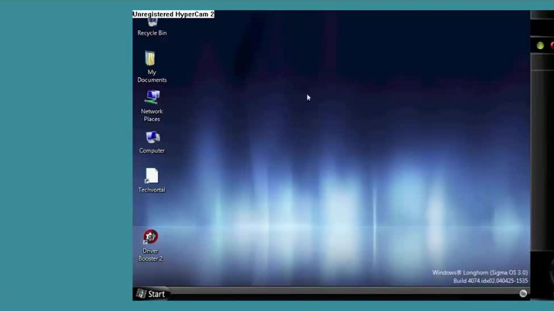Click the Windows Longhorn Sigma OS watermark
Image resolution: width=554 pixels, height=311 pixels.
[x=480, y=273]
